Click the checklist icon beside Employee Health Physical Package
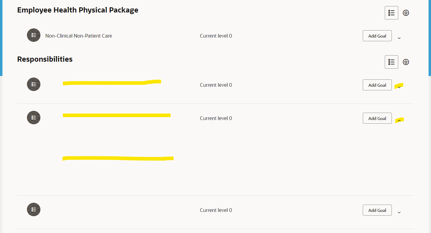Screen dimensions: 431x233 (392, 13)
